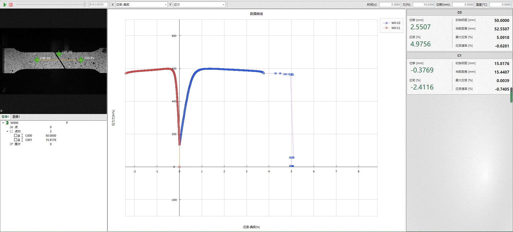Toggle the lock icon for C001
Image resolution: width=513 pixels, height=232 pixels.
pyautogui.click(x=19, y=140)
